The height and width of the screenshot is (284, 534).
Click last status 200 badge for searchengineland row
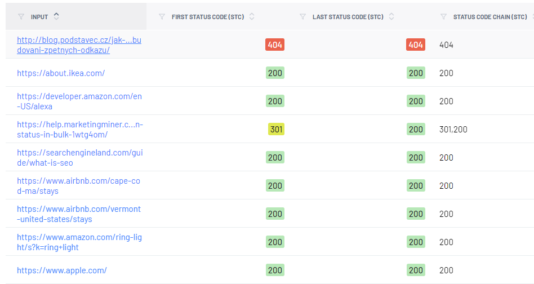click(416, 158)
